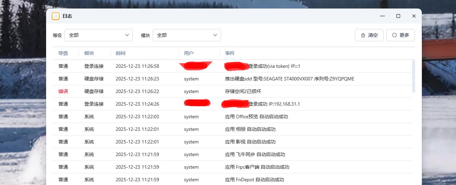456x185 pixels.
Task: Click the vertical scrollbar of the log list
Action: point(414,76)
